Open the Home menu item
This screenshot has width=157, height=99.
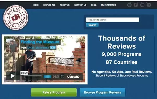tap(36, 5)
